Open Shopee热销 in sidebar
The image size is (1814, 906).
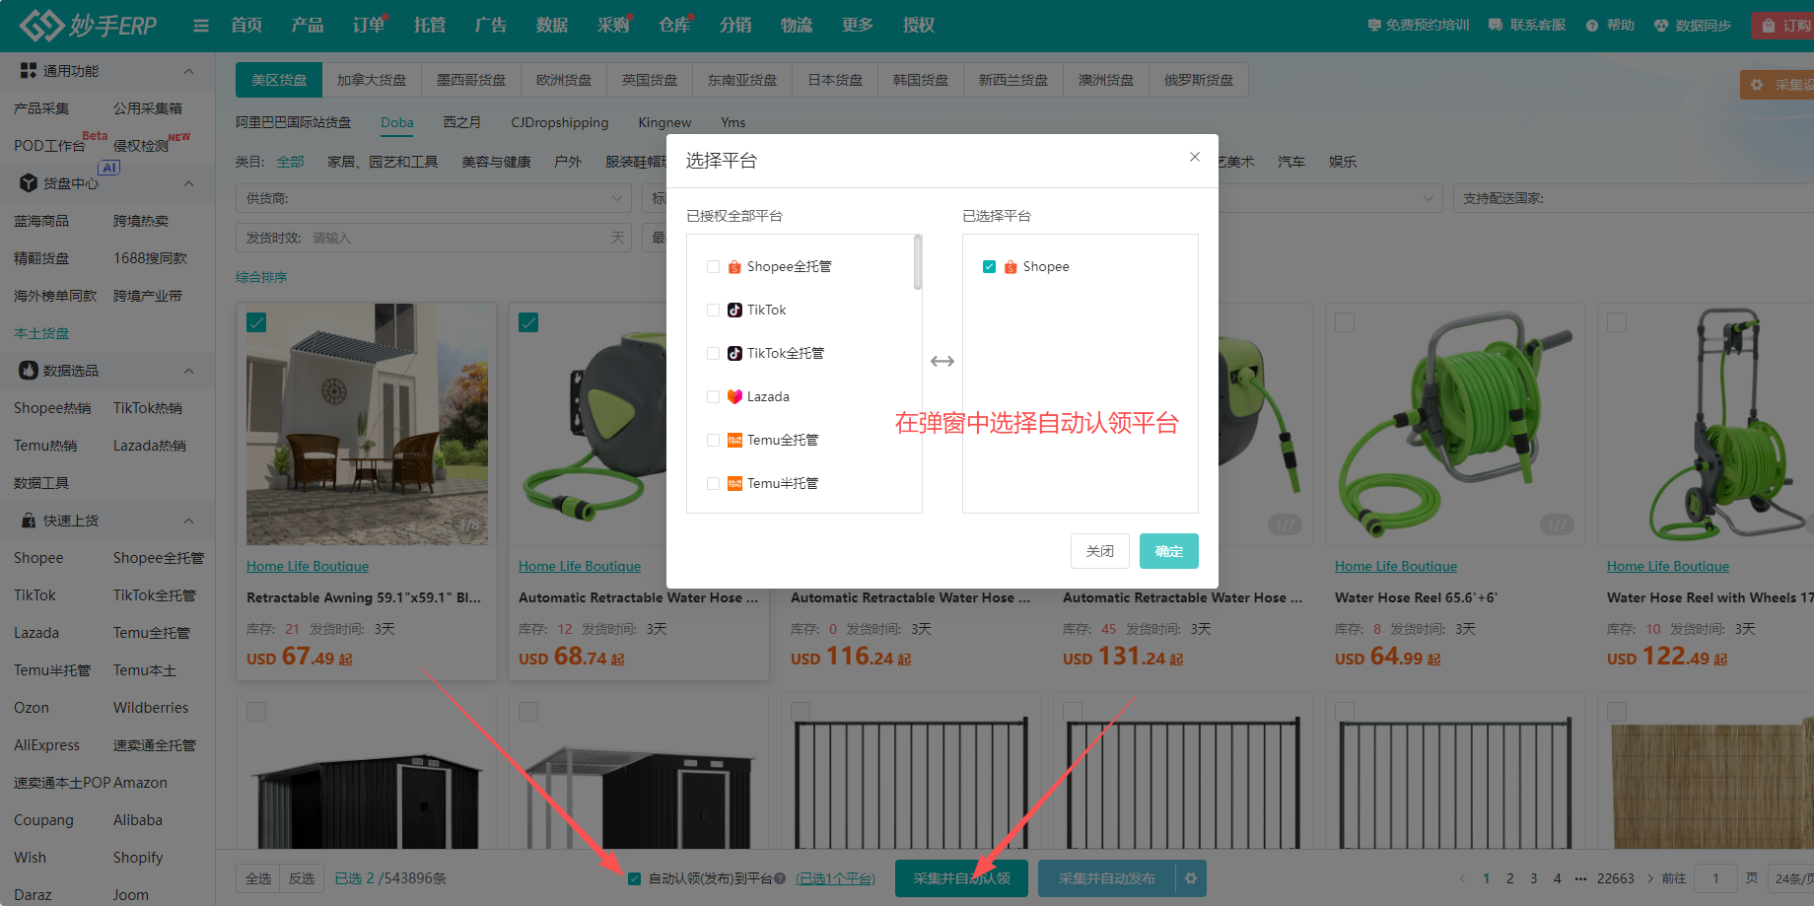(52, 408)
